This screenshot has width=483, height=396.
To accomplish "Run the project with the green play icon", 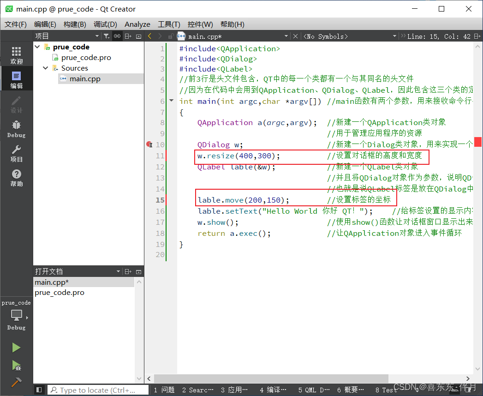I will tap(16, 347).
